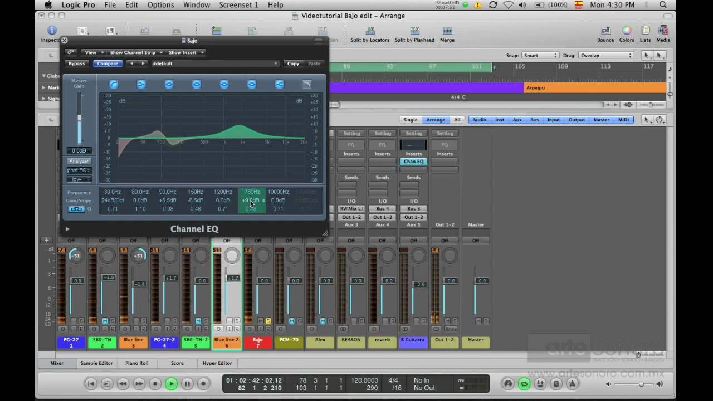Toggle the high-pass filter band
This screenshot has width=713, height=401.
114,84
